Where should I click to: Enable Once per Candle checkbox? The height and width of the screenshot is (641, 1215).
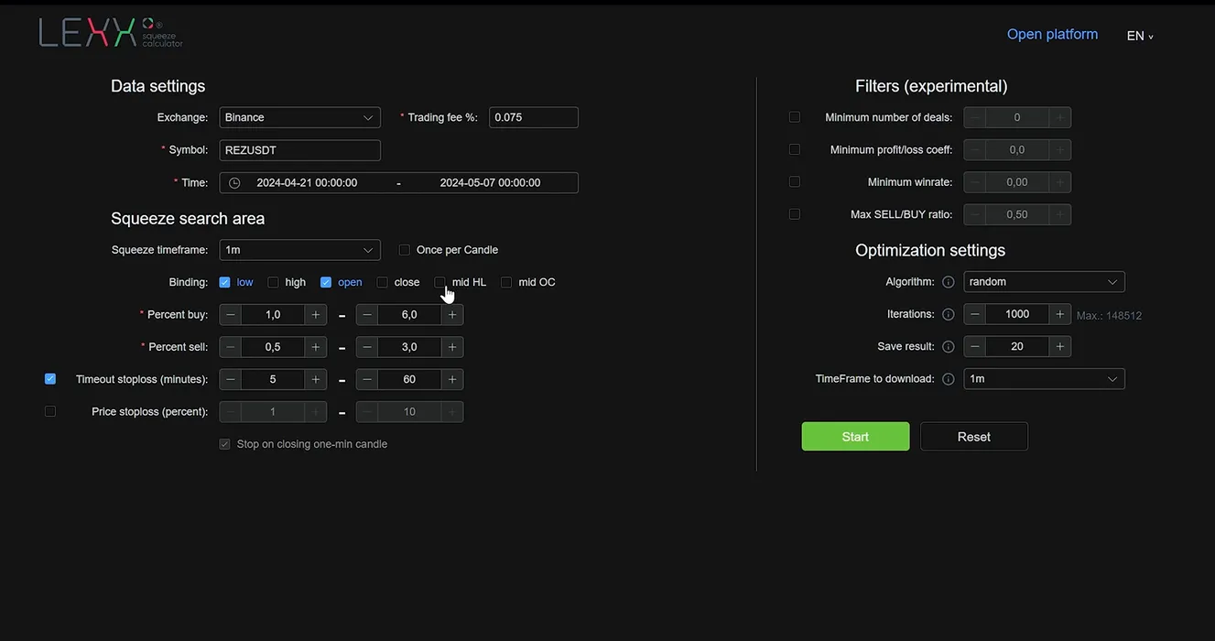(405, 250)
